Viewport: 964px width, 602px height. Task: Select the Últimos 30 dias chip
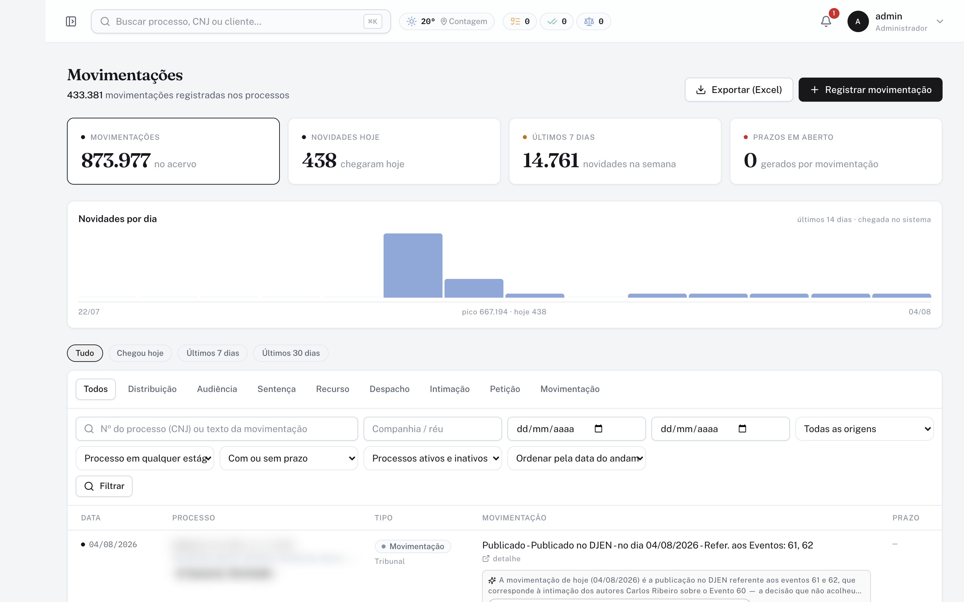[291, 353]
